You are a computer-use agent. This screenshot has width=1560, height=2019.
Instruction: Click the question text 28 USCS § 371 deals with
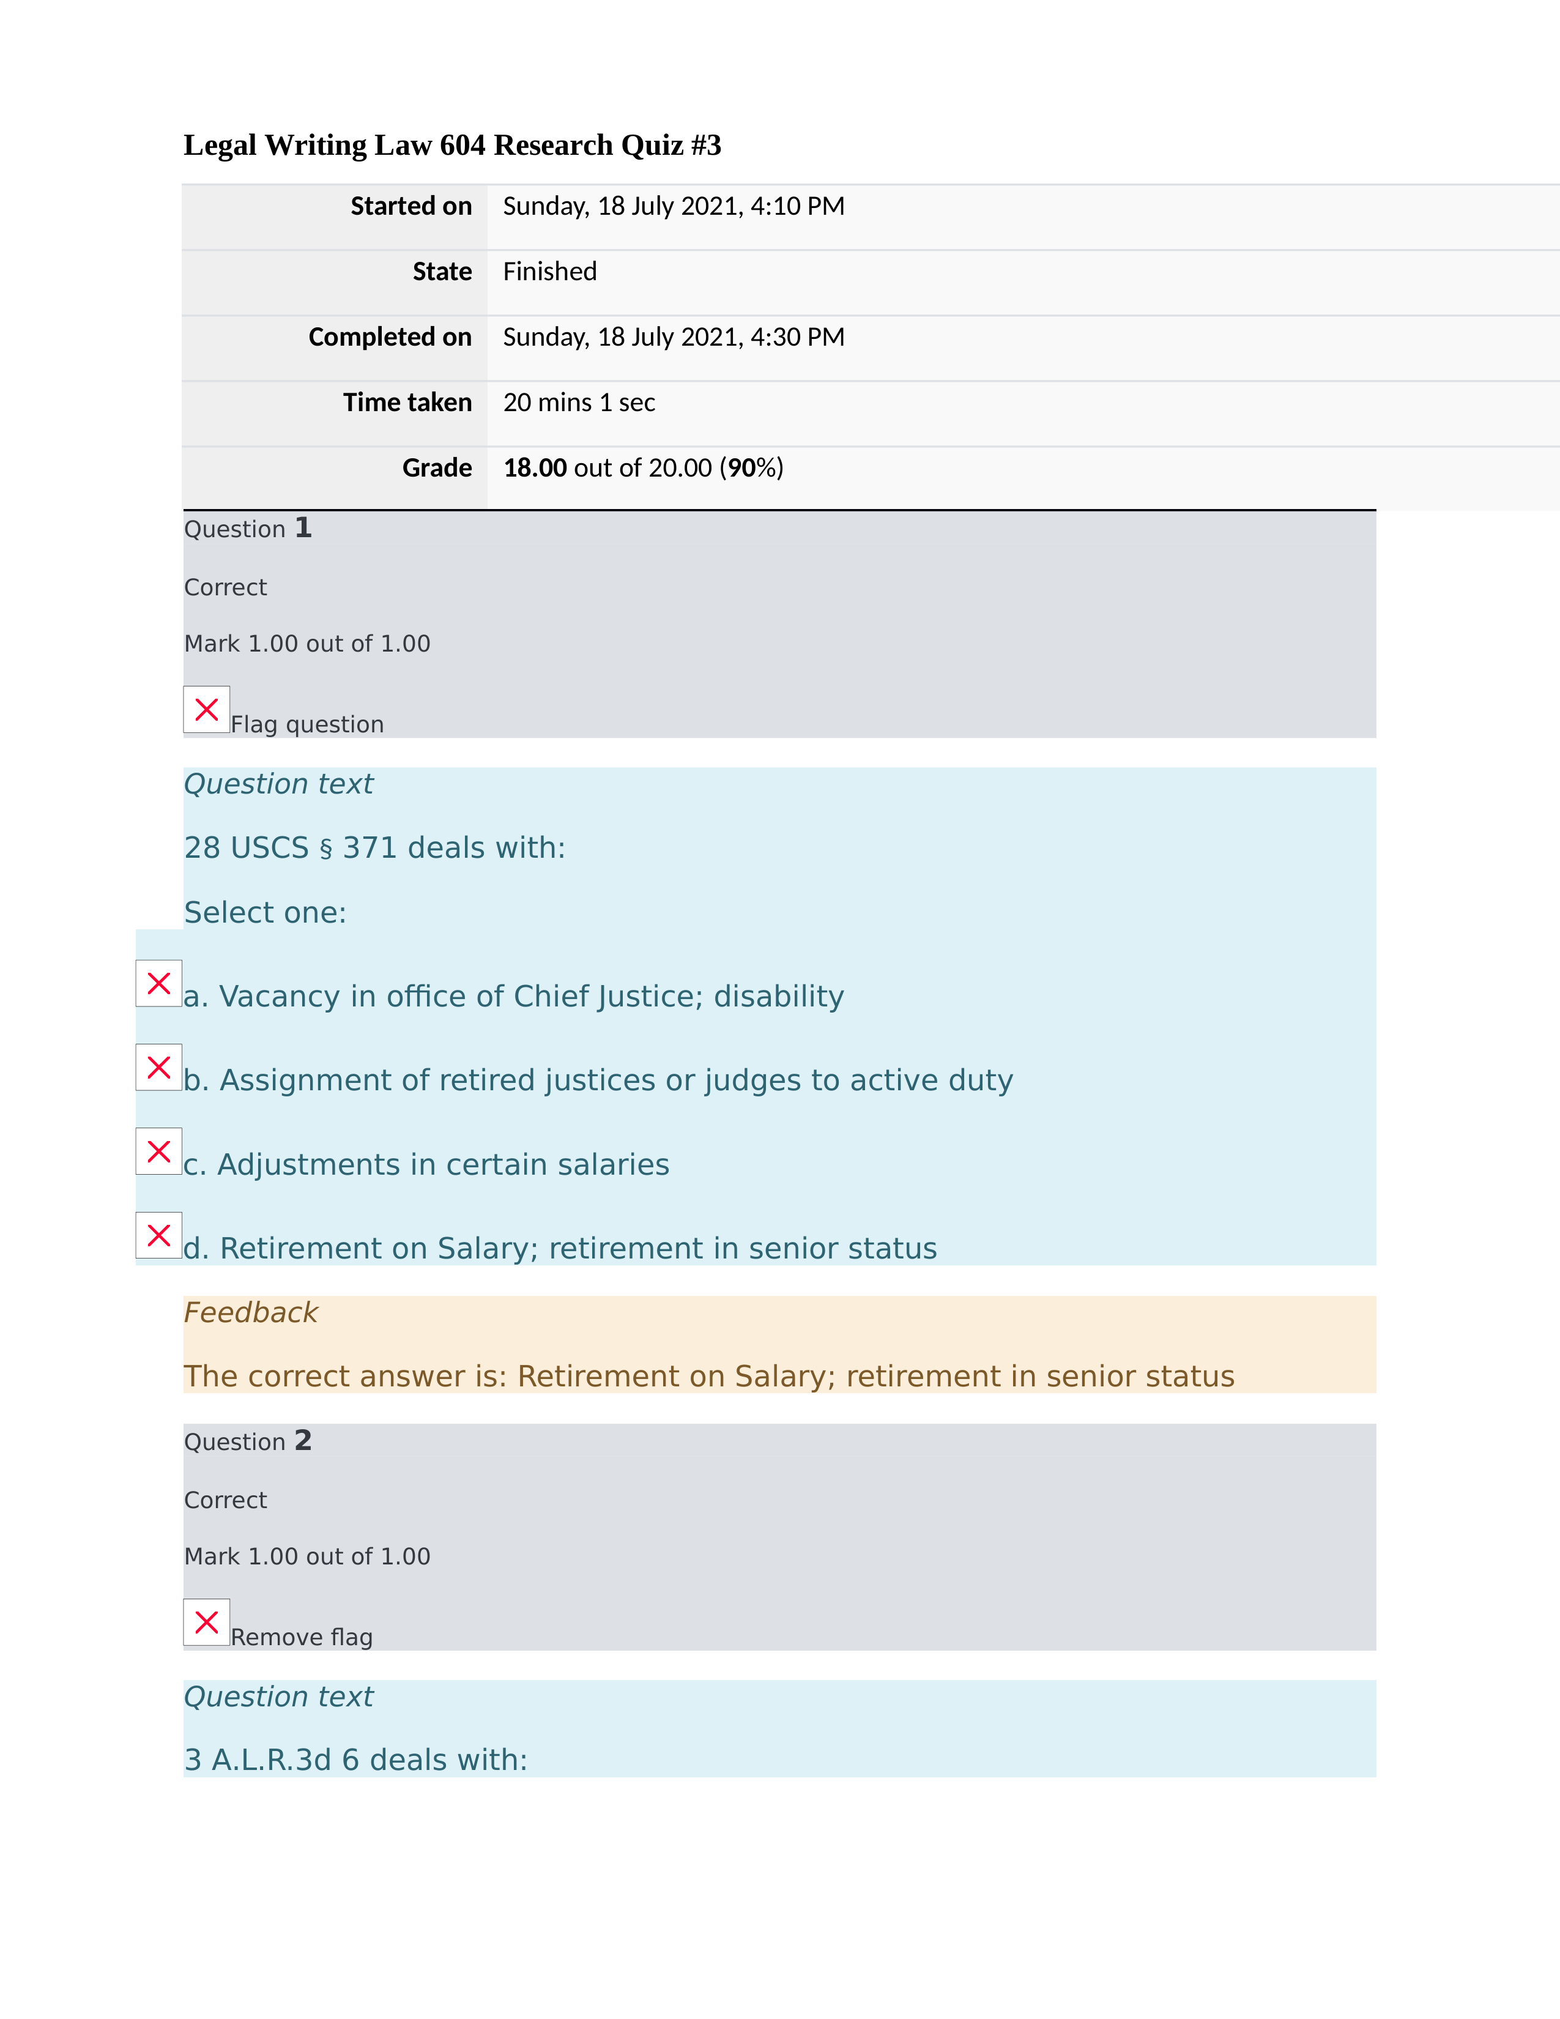pos(374,848)
